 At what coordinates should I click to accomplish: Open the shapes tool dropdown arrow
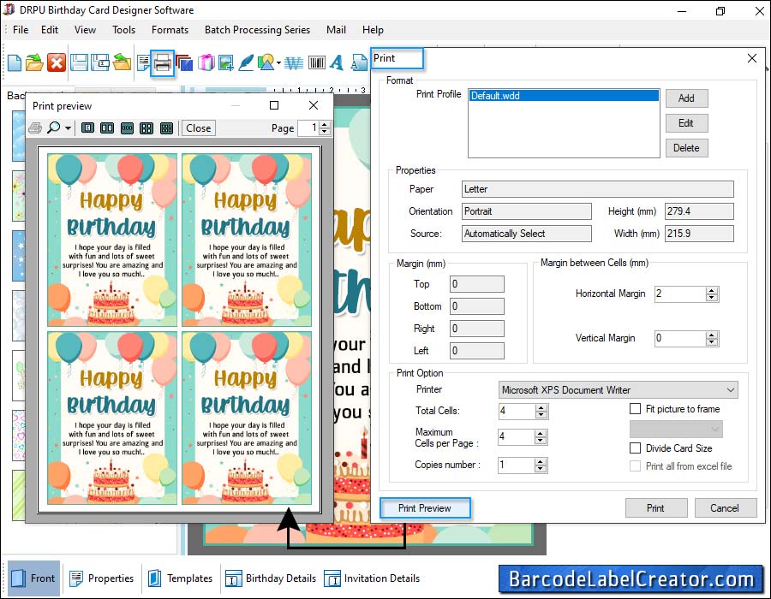pos(278,62)
